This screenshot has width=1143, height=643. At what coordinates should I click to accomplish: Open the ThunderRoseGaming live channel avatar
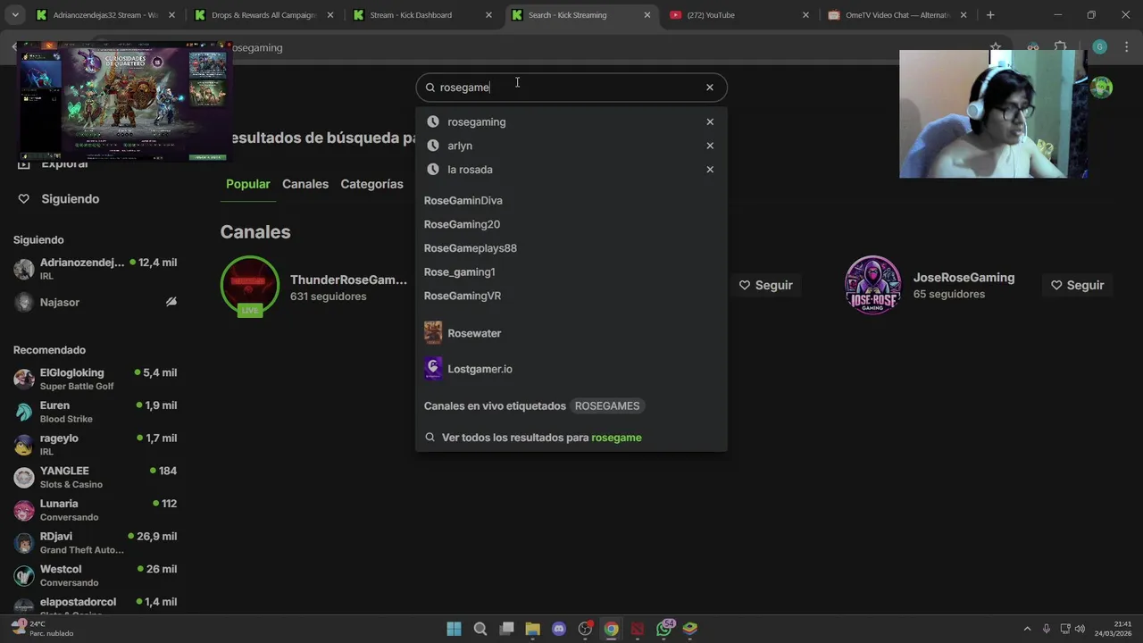pyautogui.click(x=250, y=285)
